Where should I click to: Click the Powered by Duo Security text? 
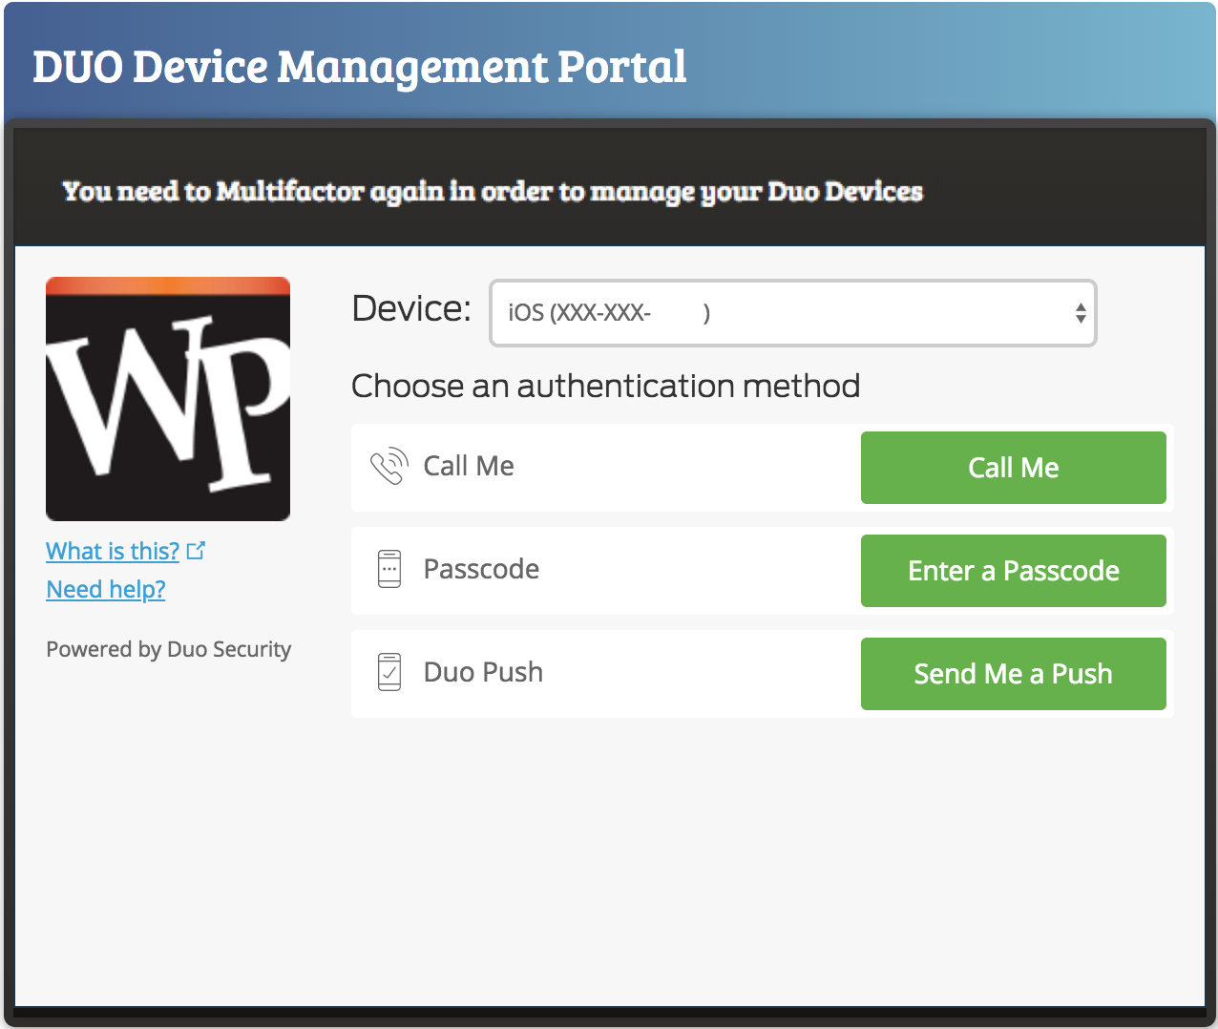[169, 650]
